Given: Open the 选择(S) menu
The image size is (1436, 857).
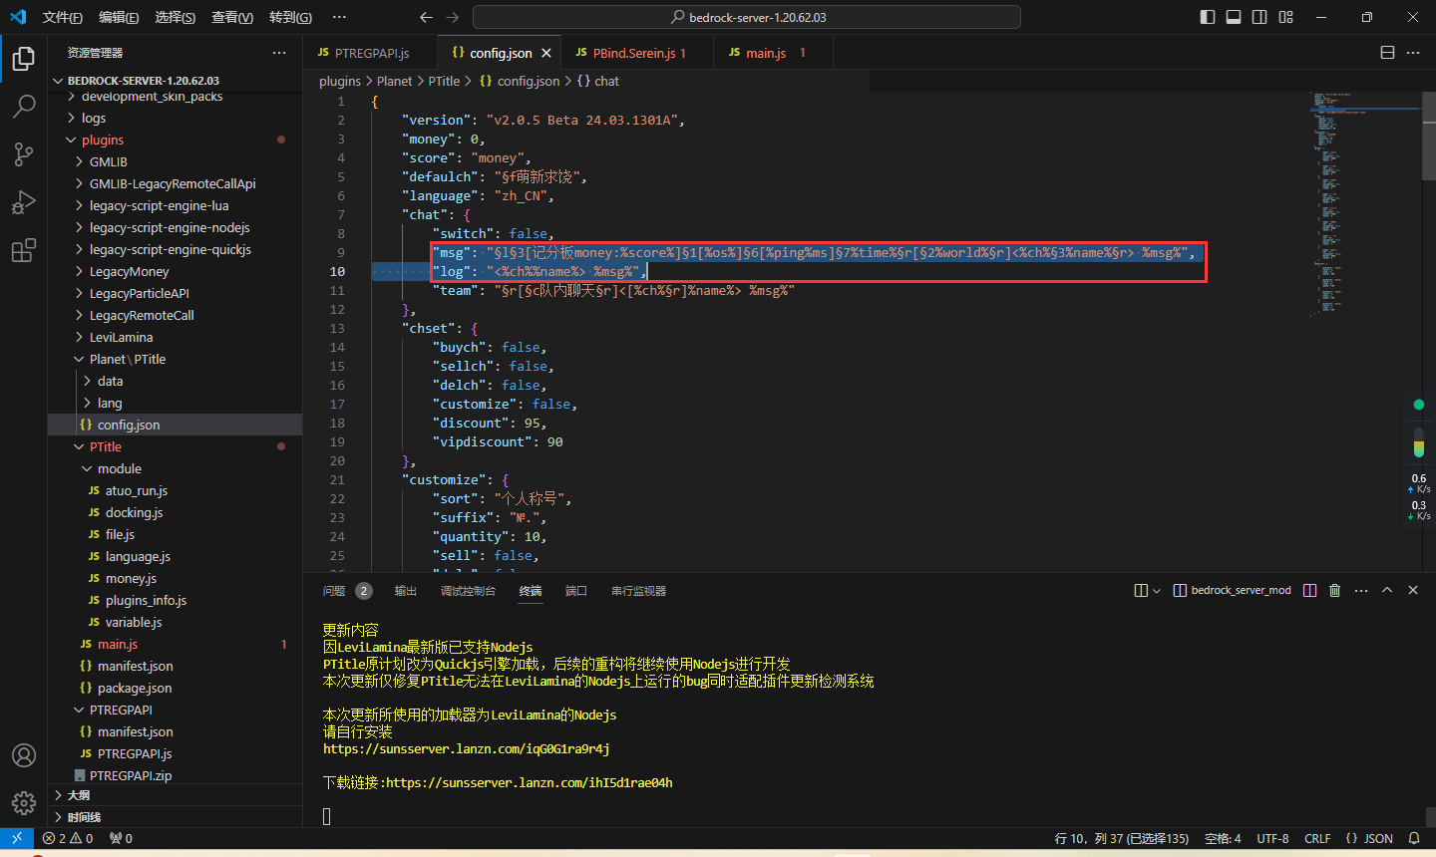Looking at the screenshot, I should [x=176, y=17].
